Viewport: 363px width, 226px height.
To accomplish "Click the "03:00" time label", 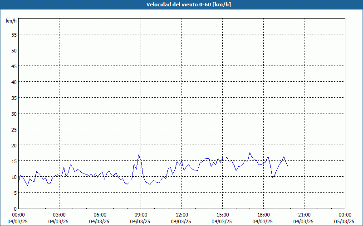I will (x=59, y=215).
